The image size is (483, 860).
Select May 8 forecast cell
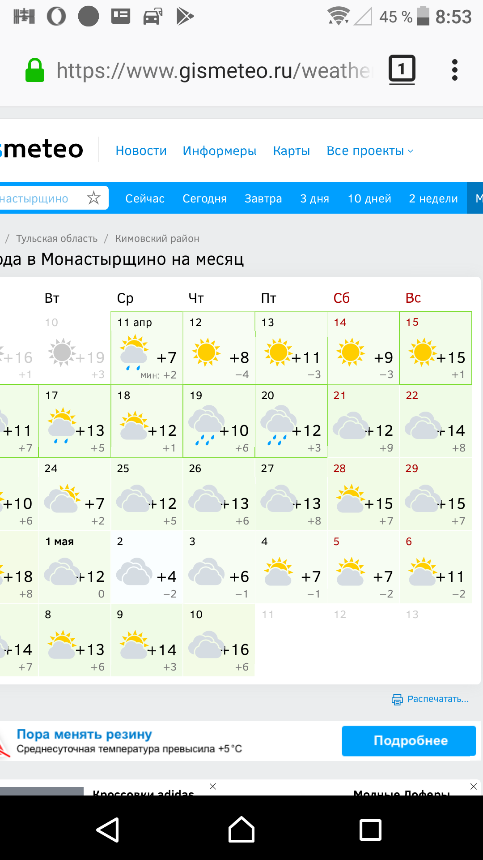click(x=75, y=640)
